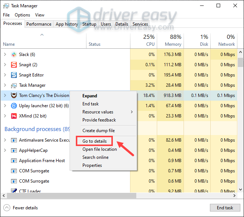Open the View menu

click(40, 15)
